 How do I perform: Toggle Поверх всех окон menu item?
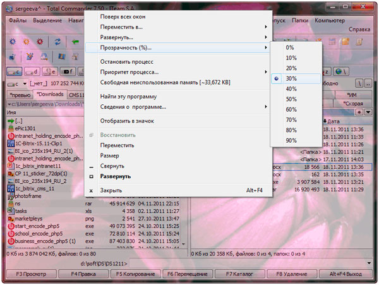178,16
